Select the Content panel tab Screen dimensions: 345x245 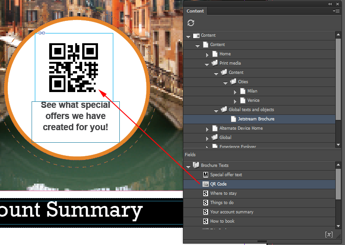coord(195,11)
